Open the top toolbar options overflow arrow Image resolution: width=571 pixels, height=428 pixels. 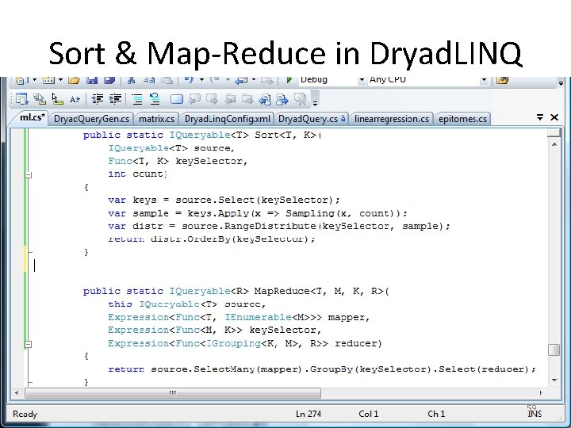coord(561,84)
